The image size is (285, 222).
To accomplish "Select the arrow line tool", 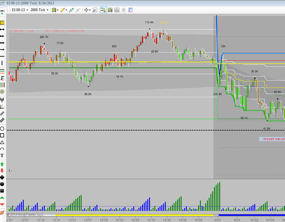I will click(x=2, y=50).
